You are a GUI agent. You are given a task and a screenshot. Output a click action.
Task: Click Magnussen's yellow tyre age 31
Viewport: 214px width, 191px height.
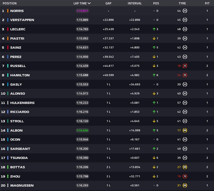pos(179,185)
